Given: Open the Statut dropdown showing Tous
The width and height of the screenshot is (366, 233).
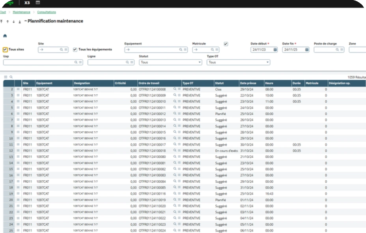Looking at the screenshot, I should [x=170, y=62].
